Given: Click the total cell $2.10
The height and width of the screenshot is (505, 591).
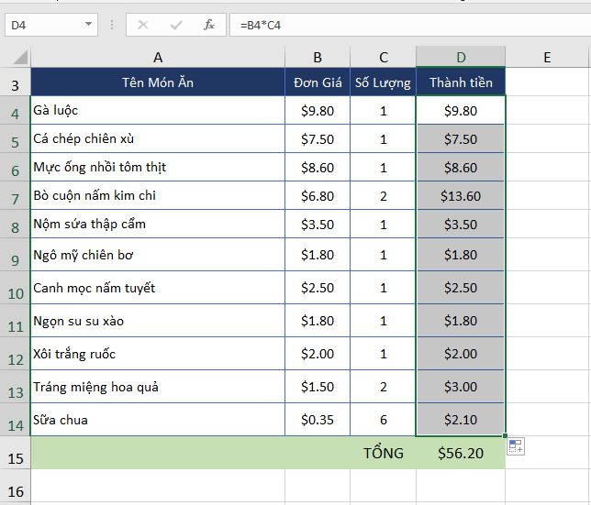Looking at the screenshot, I should coord(461,420).
